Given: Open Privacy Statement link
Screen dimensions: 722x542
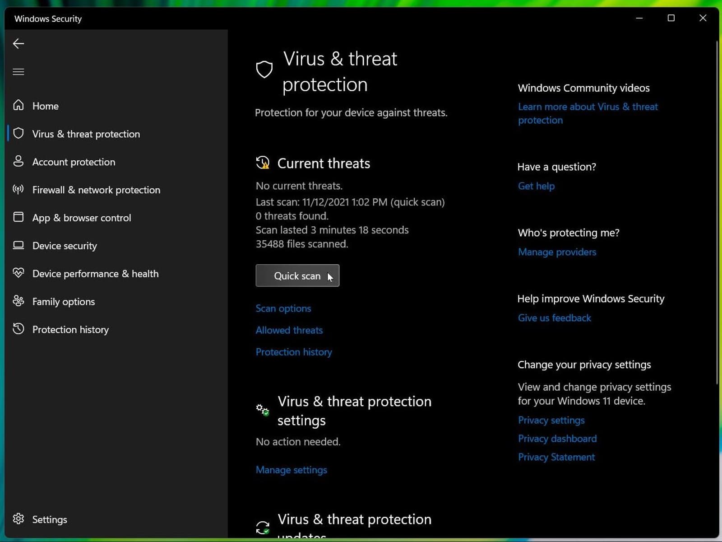Looking at the screenshot, I should point(556,458).
